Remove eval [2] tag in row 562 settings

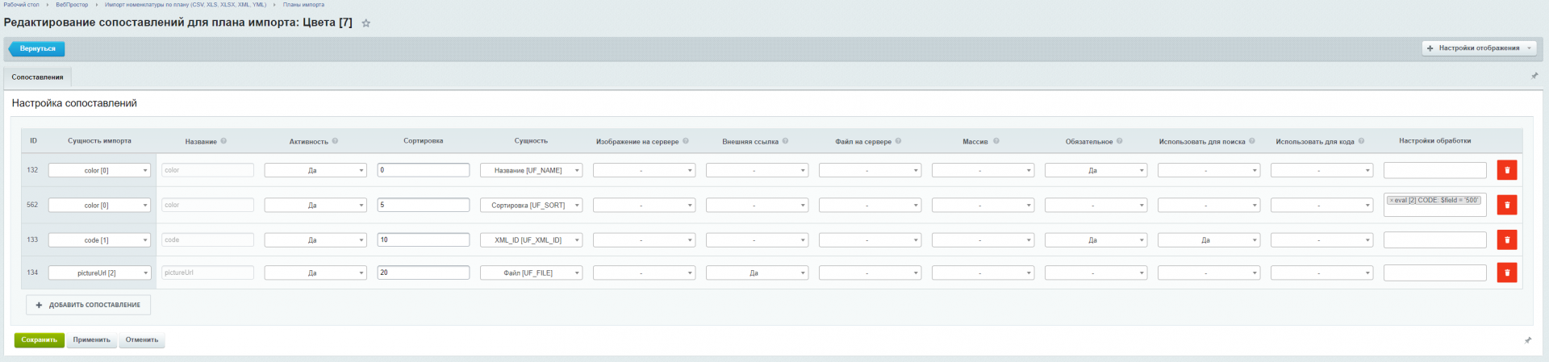(1392, 201)
